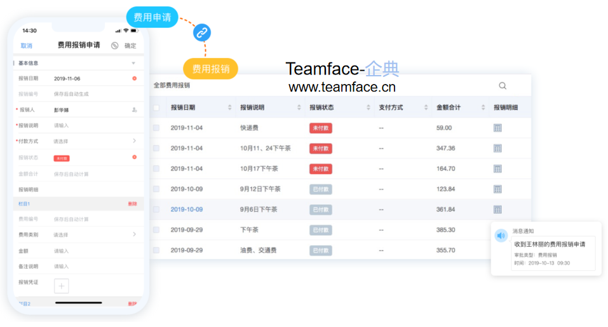Collapse the 基本信息 section arrow
Image resolution: width=608 pixels, height=327 pixels.
pos(133,63)
